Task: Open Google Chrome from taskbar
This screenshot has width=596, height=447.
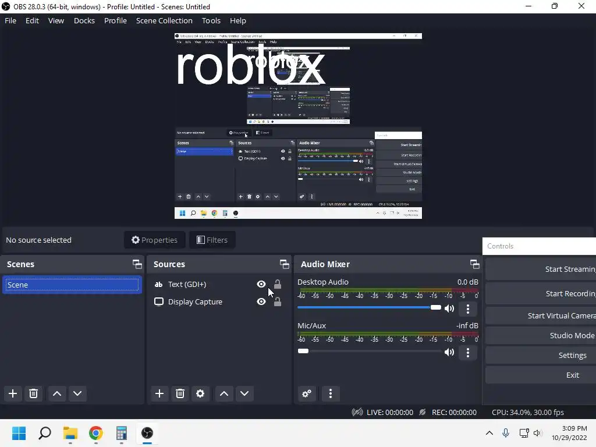Action: [x=96, y=433]
